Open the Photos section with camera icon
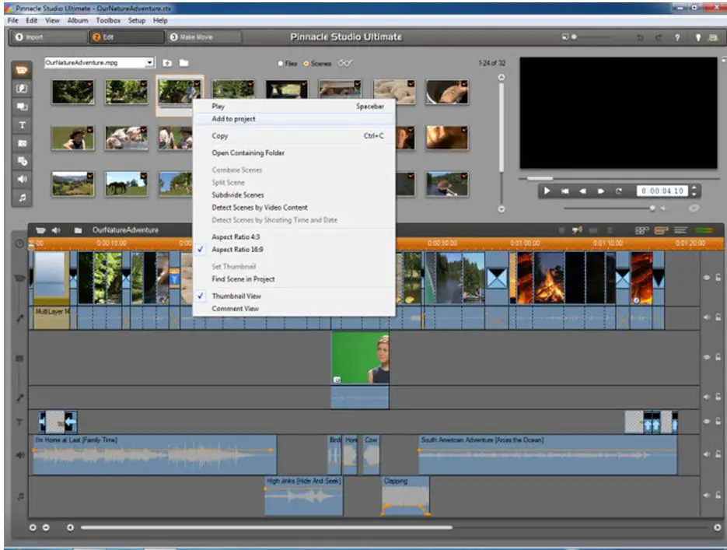Viewport: 727px width, 550px height. click(22, 143)
